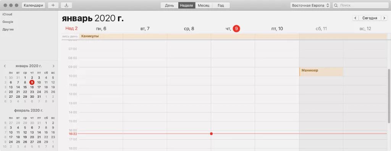Open the calendar inbox download icon

[66, 5]
